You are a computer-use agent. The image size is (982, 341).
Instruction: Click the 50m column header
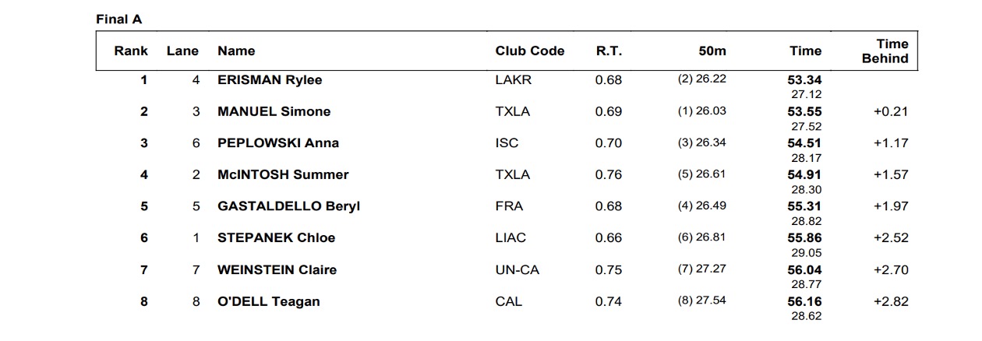[712, 51]
